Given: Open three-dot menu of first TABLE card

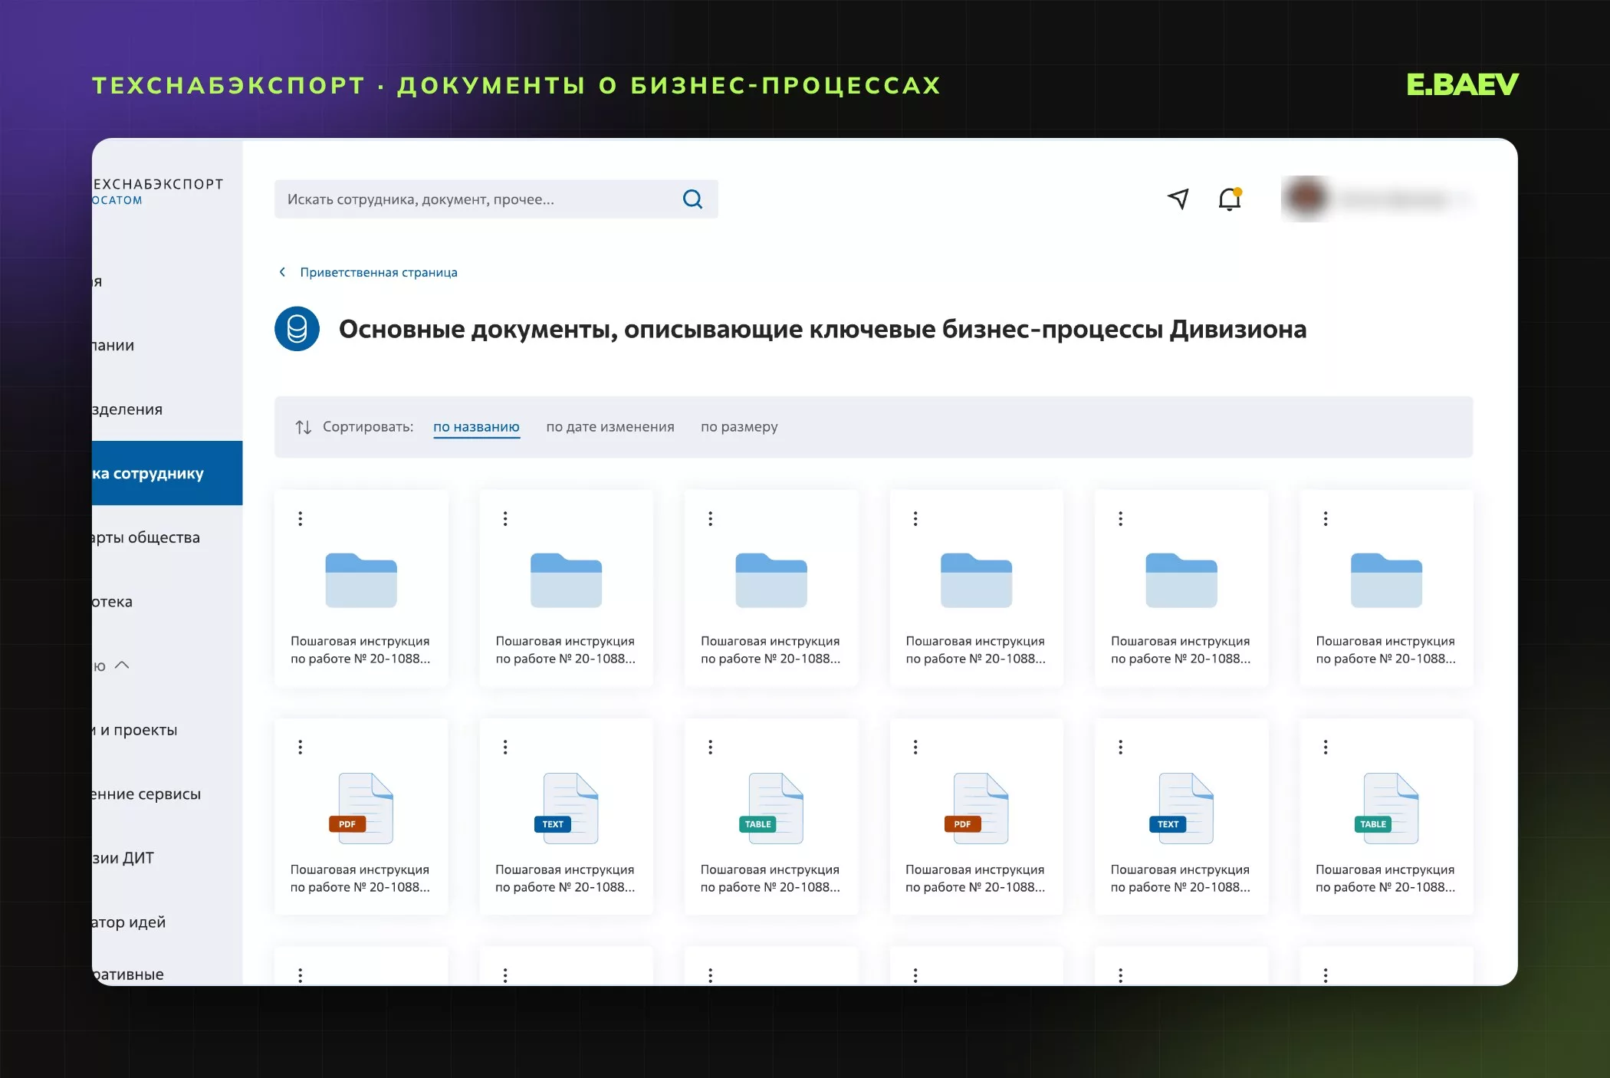Looking at the screenshot, I should point(711,747).
